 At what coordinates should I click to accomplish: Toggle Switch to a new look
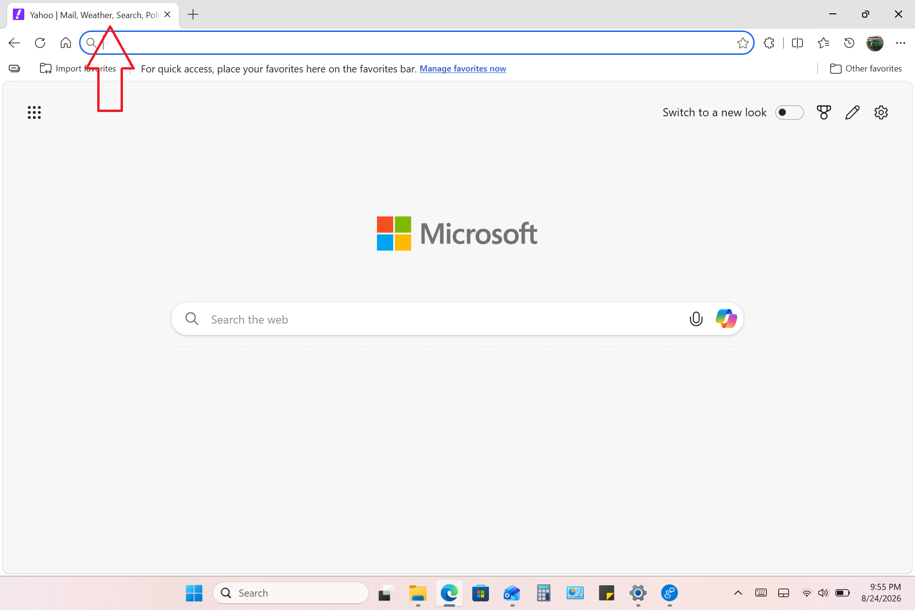pos(789,112)
